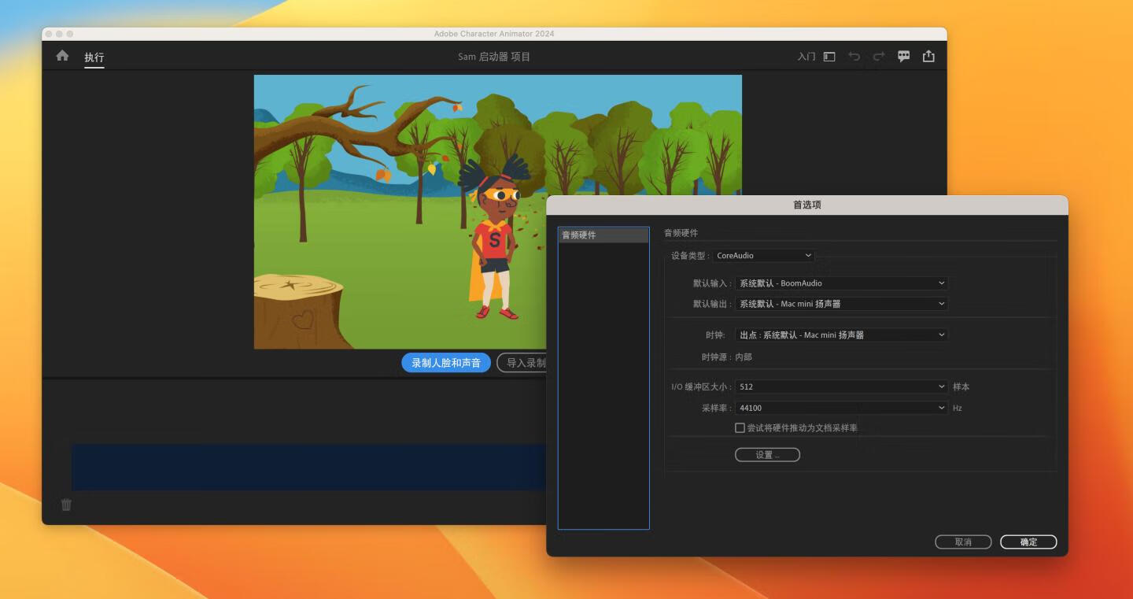The width and height of the screenshot is (1133, 599).
Task: Click the Sam character in the scene
Action: (496, 238)
